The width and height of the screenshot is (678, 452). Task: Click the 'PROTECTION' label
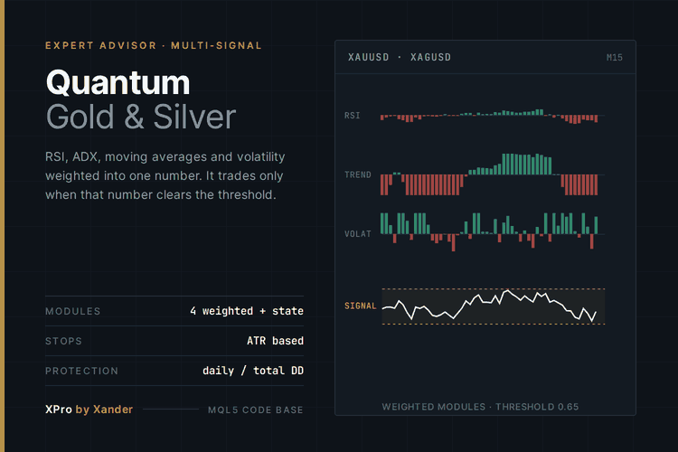point(81,371)
